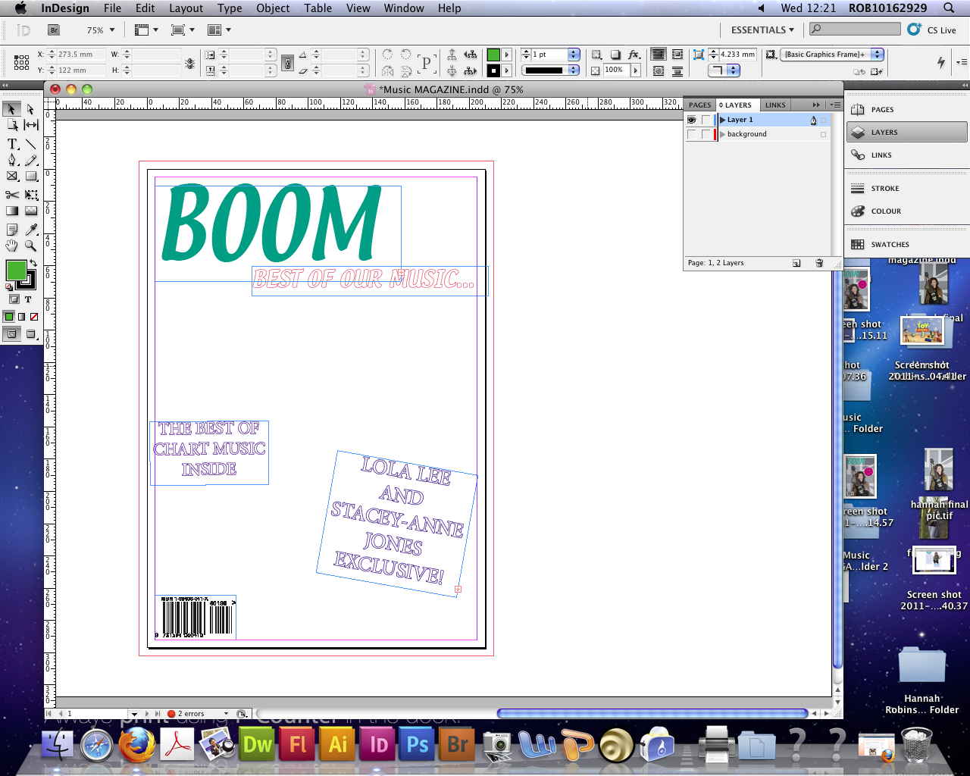Switch to the LINKS tab
The width and height of the screenshot is (970, 776).
[774, 105]
